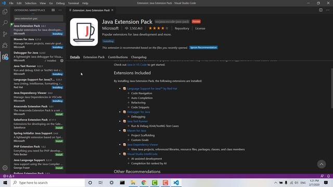Open the Visual Studio IntelliCode link

point(142,154)
